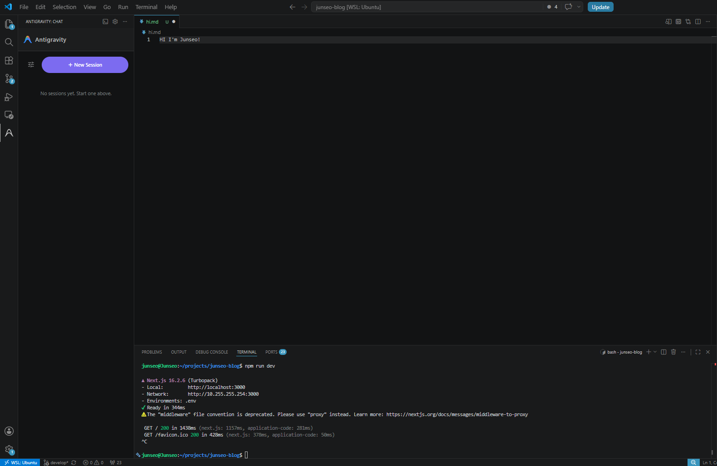Open the Explorer view in activity bar
The image size is (717, 466).
pos(9,24)
